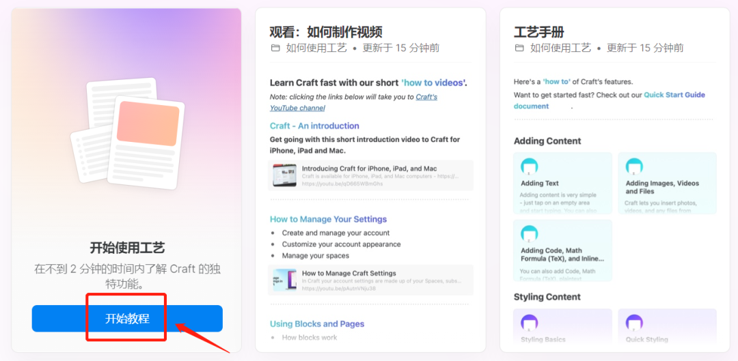Click folder icon under 观看：如何制作视频

tap(275, 48)
